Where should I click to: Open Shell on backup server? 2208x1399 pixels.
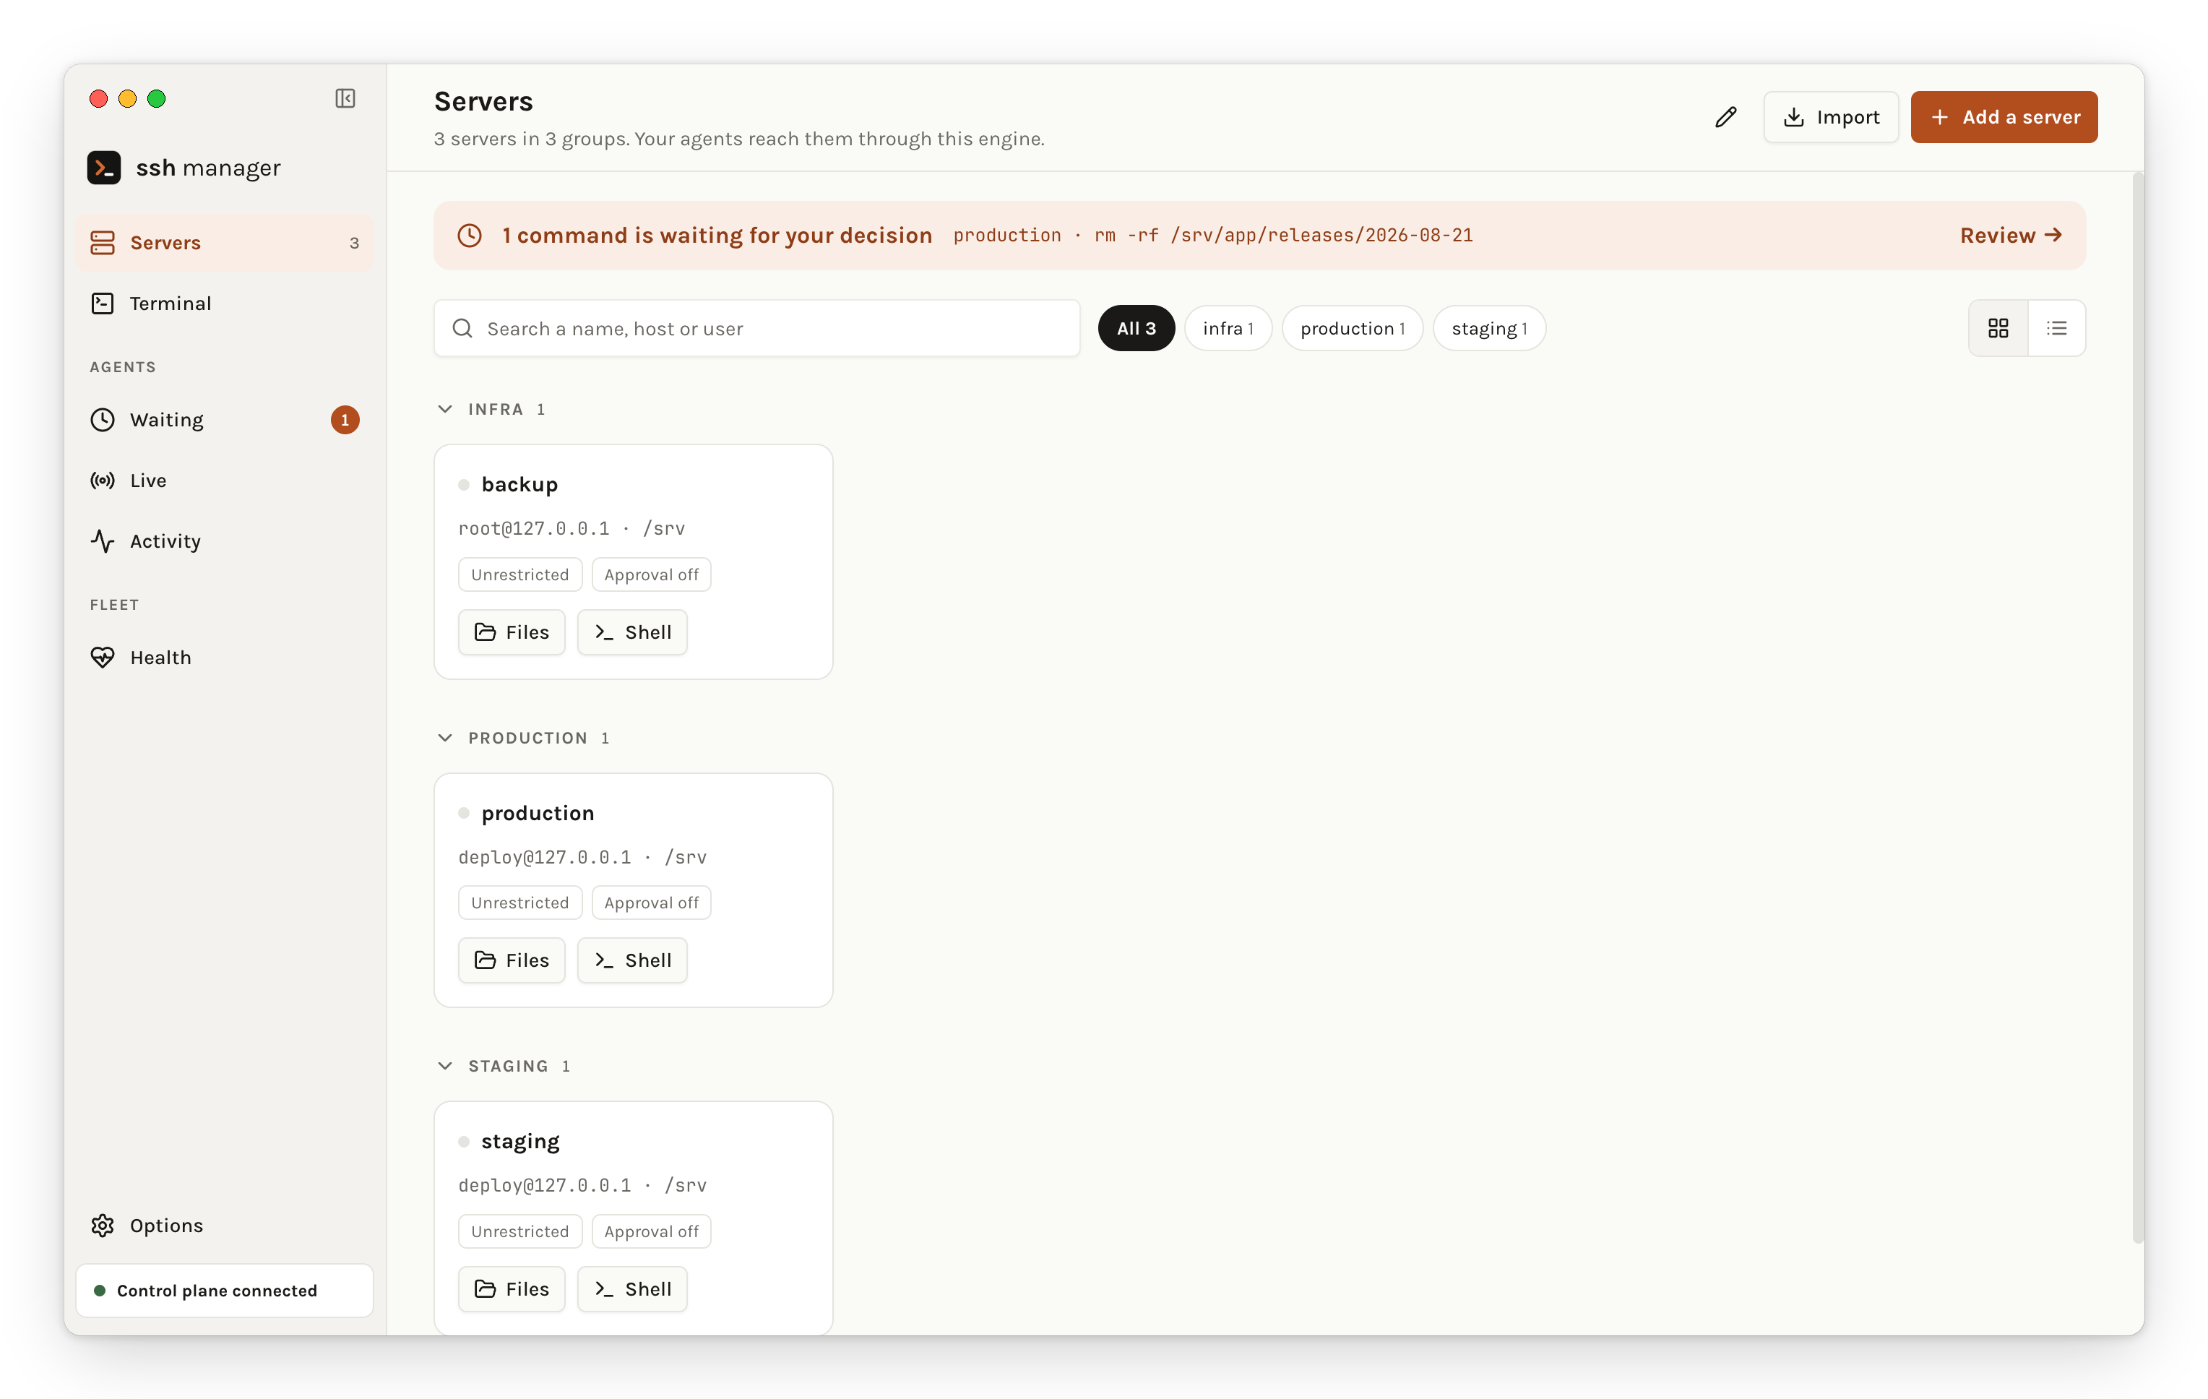[x=631, y=632]
